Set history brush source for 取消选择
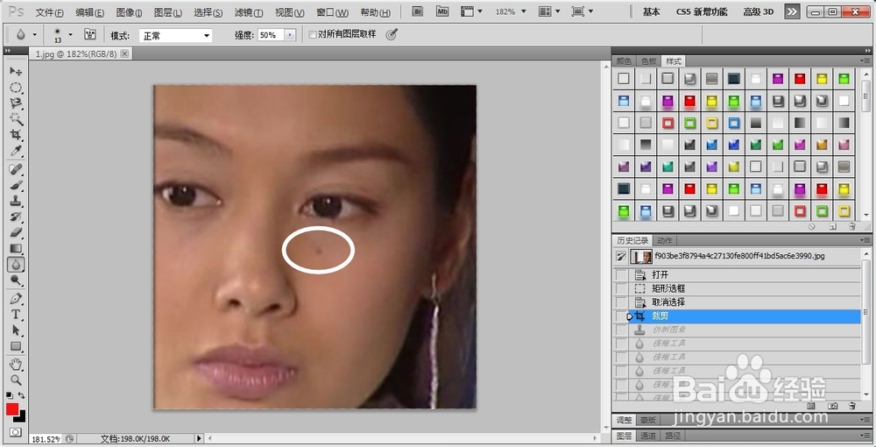Image resolution: width=876 pixels, height=447 pixels. tap(621, 302)
